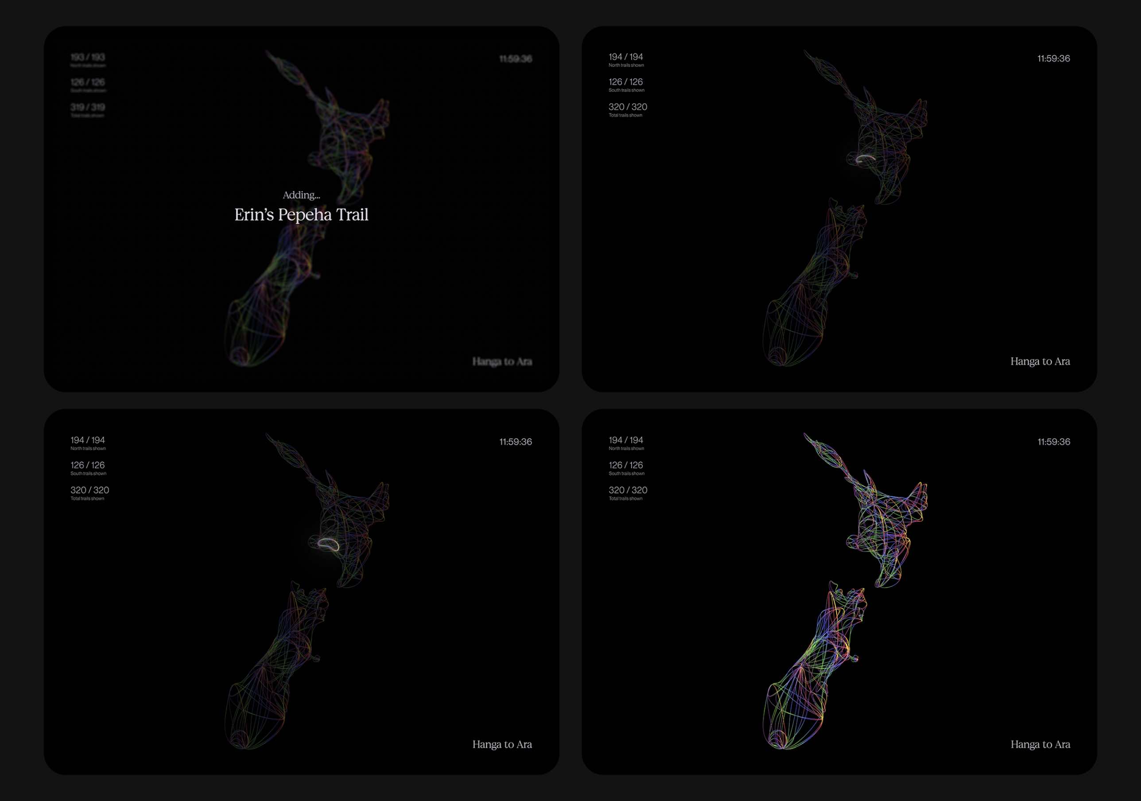Click the 11:59:36 clock in vivid bright map panel
This screenshot has height=801, width=1141.
(1054, 442)
